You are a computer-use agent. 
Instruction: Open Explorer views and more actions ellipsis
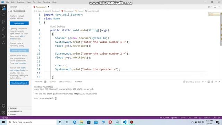tap(28, 7)
